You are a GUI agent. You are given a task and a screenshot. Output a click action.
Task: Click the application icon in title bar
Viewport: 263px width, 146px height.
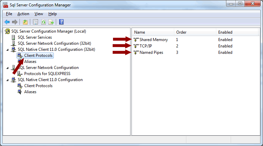coord(5,5)
